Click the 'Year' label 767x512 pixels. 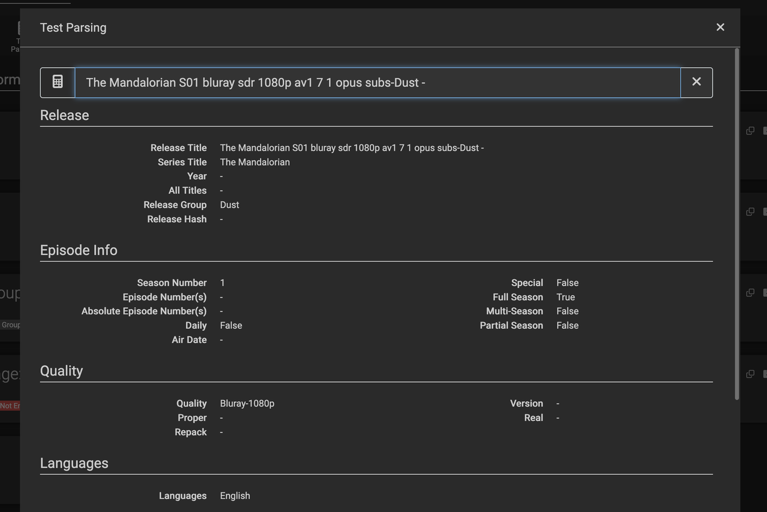tap(197, 176)
